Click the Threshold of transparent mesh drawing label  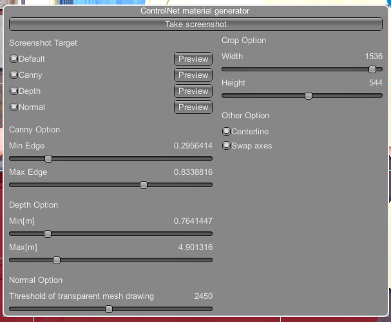82,296
